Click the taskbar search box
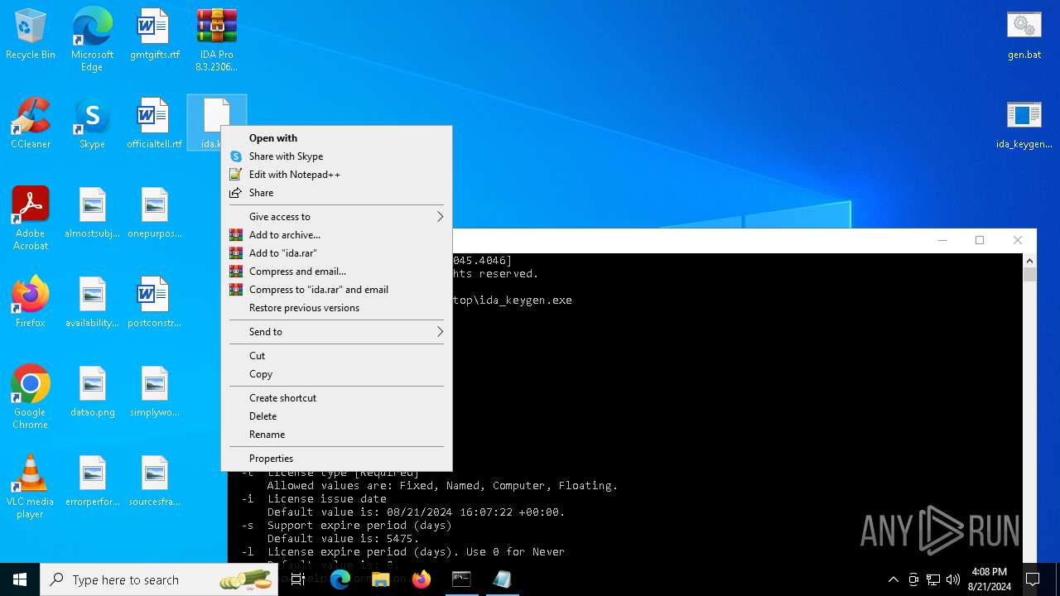 coord(159,579)
